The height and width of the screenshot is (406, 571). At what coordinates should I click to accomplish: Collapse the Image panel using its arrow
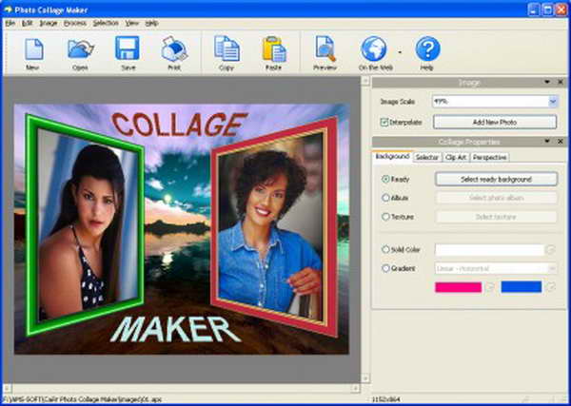point(546,83)
